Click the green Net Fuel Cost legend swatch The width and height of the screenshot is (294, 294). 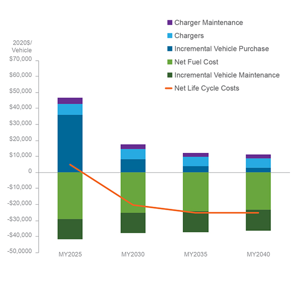click(170, 62)
